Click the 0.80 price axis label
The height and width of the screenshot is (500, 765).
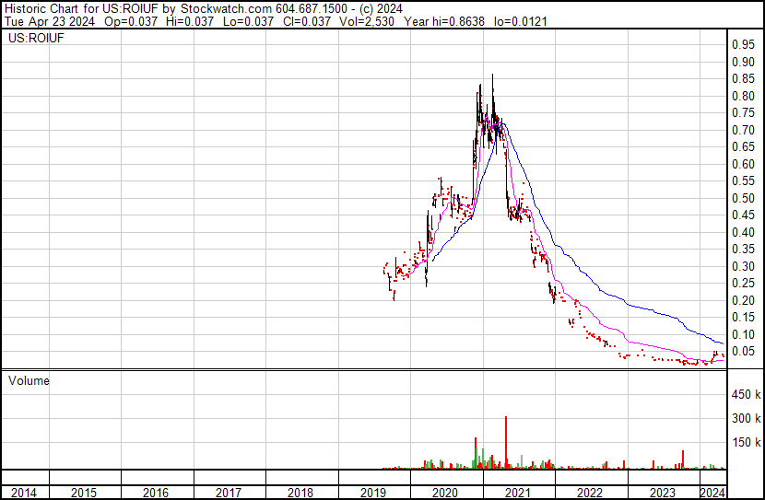tap(743, 96)
